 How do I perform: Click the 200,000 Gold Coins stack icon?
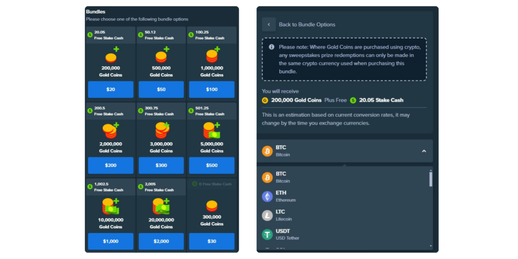click(111, 56)
